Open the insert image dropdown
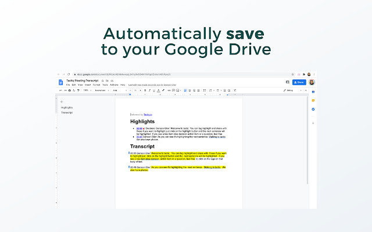The width and height of the screenshot is (372, 232). point(178,90)
